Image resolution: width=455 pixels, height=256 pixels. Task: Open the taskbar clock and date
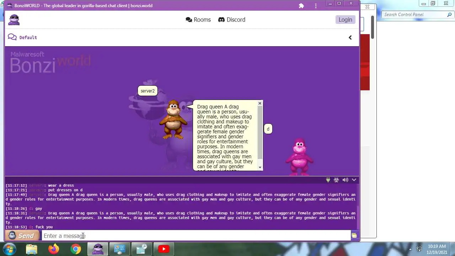tap(437, 249)
